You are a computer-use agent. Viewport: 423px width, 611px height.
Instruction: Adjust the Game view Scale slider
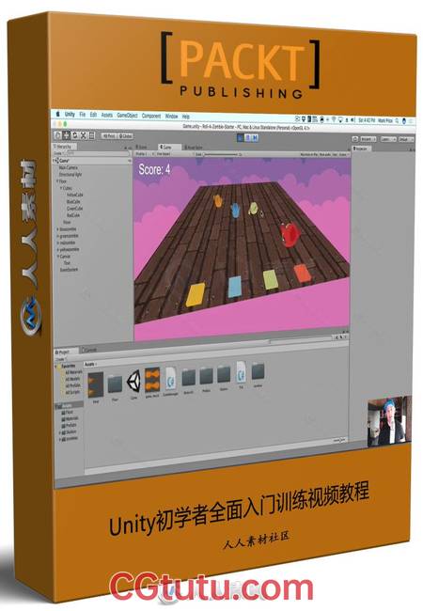coord(221,155)
